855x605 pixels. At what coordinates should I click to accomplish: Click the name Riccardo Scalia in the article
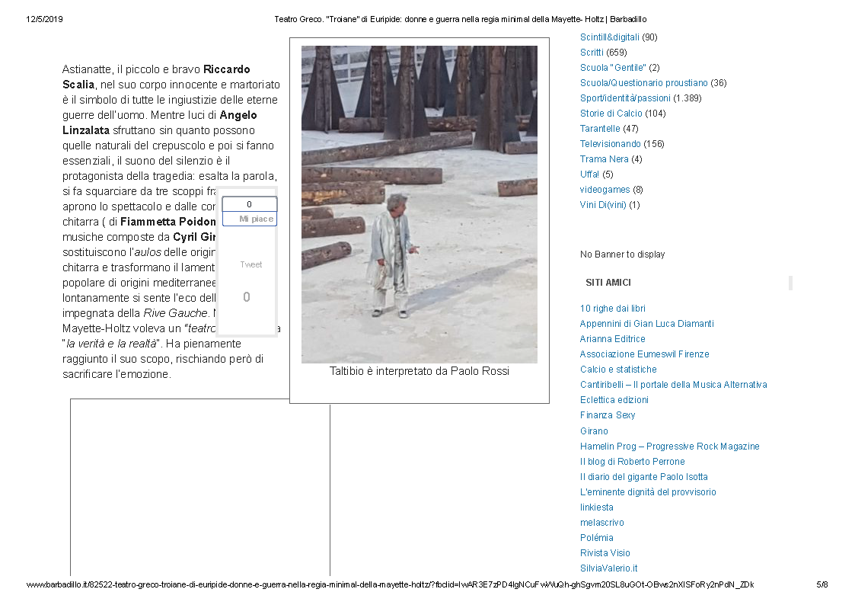pyautogui.click(x=157, y=78)
